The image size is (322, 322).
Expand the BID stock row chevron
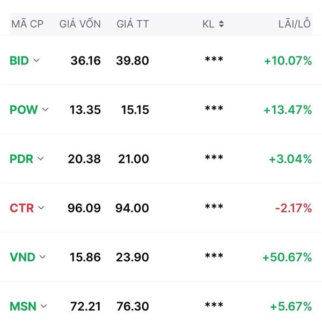pos(36,60)
